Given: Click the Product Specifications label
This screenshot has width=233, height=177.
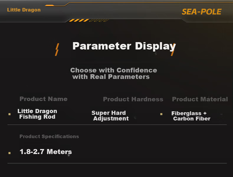Looking at the screenshot, I should pos(49,136).
